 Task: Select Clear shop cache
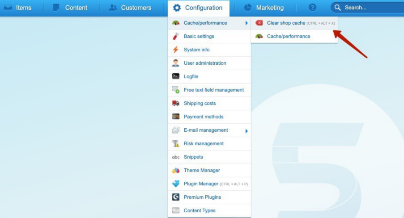294,23
